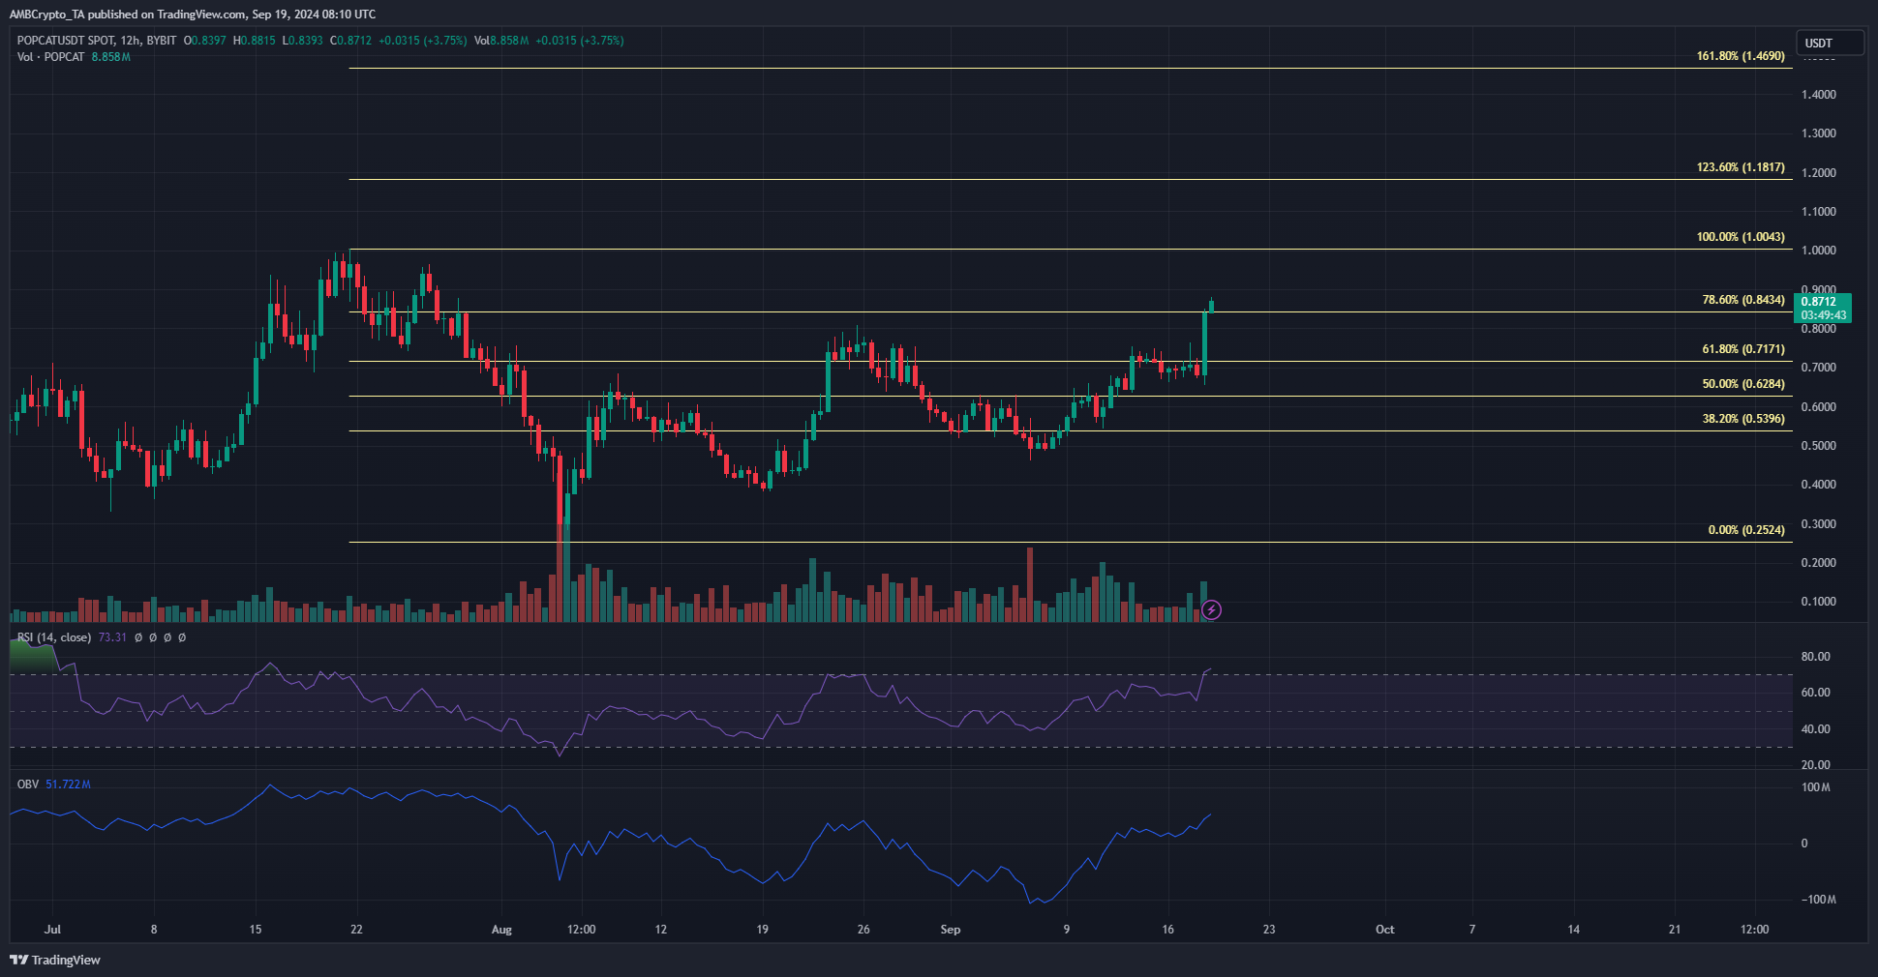Select the 50.00% (0.6284) Fib label
This screenshot has height=977, width=1878.
tap(1743, 384)
